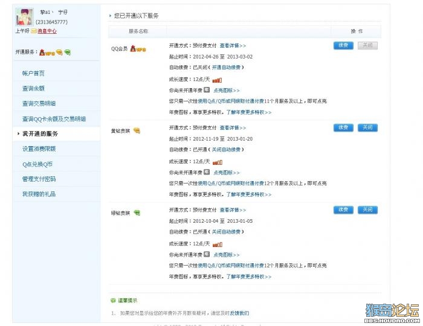Click the 操作 column header
Viewport: 423px width, 326px height.
pyautogui.click(x=357, y=31)
